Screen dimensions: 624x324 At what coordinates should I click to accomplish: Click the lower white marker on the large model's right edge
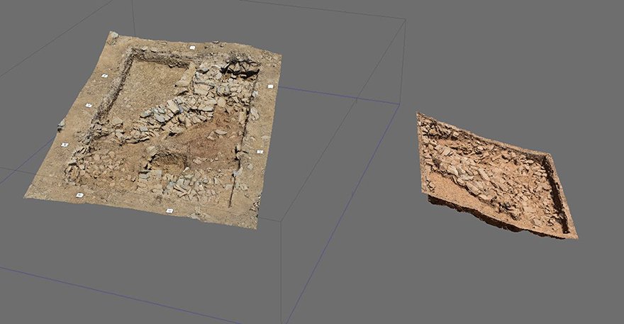(x=260, y=152)
